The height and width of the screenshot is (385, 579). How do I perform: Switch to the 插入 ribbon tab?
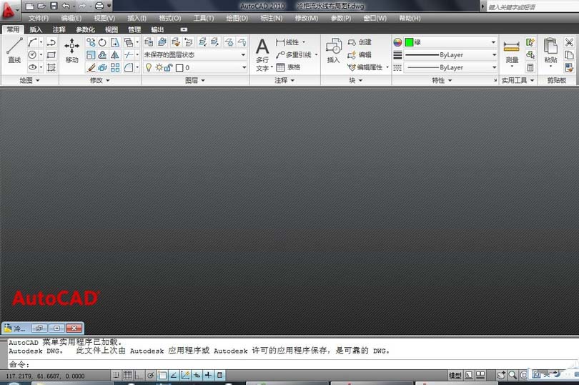(x=36, y=29)
